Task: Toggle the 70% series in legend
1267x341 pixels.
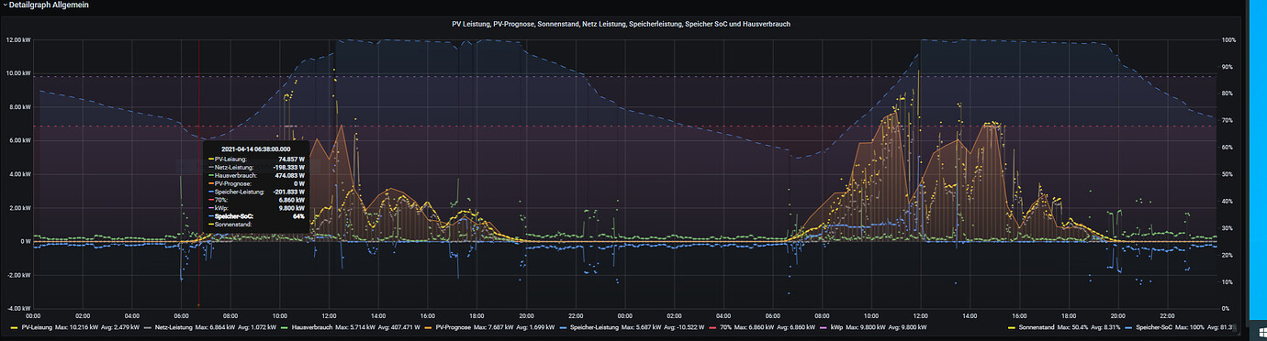Action: pyautogui.click(x=726, y=327)
